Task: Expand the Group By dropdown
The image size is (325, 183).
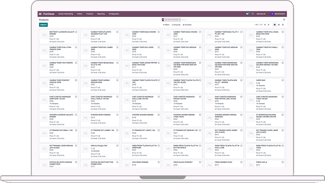Action: (176, 25)
